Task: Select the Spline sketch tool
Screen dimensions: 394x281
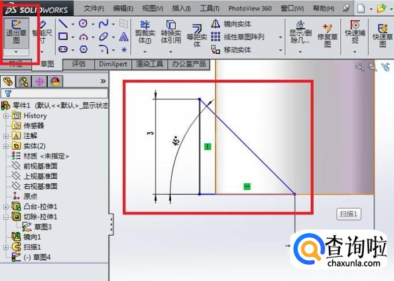Action: coord(104,24)
